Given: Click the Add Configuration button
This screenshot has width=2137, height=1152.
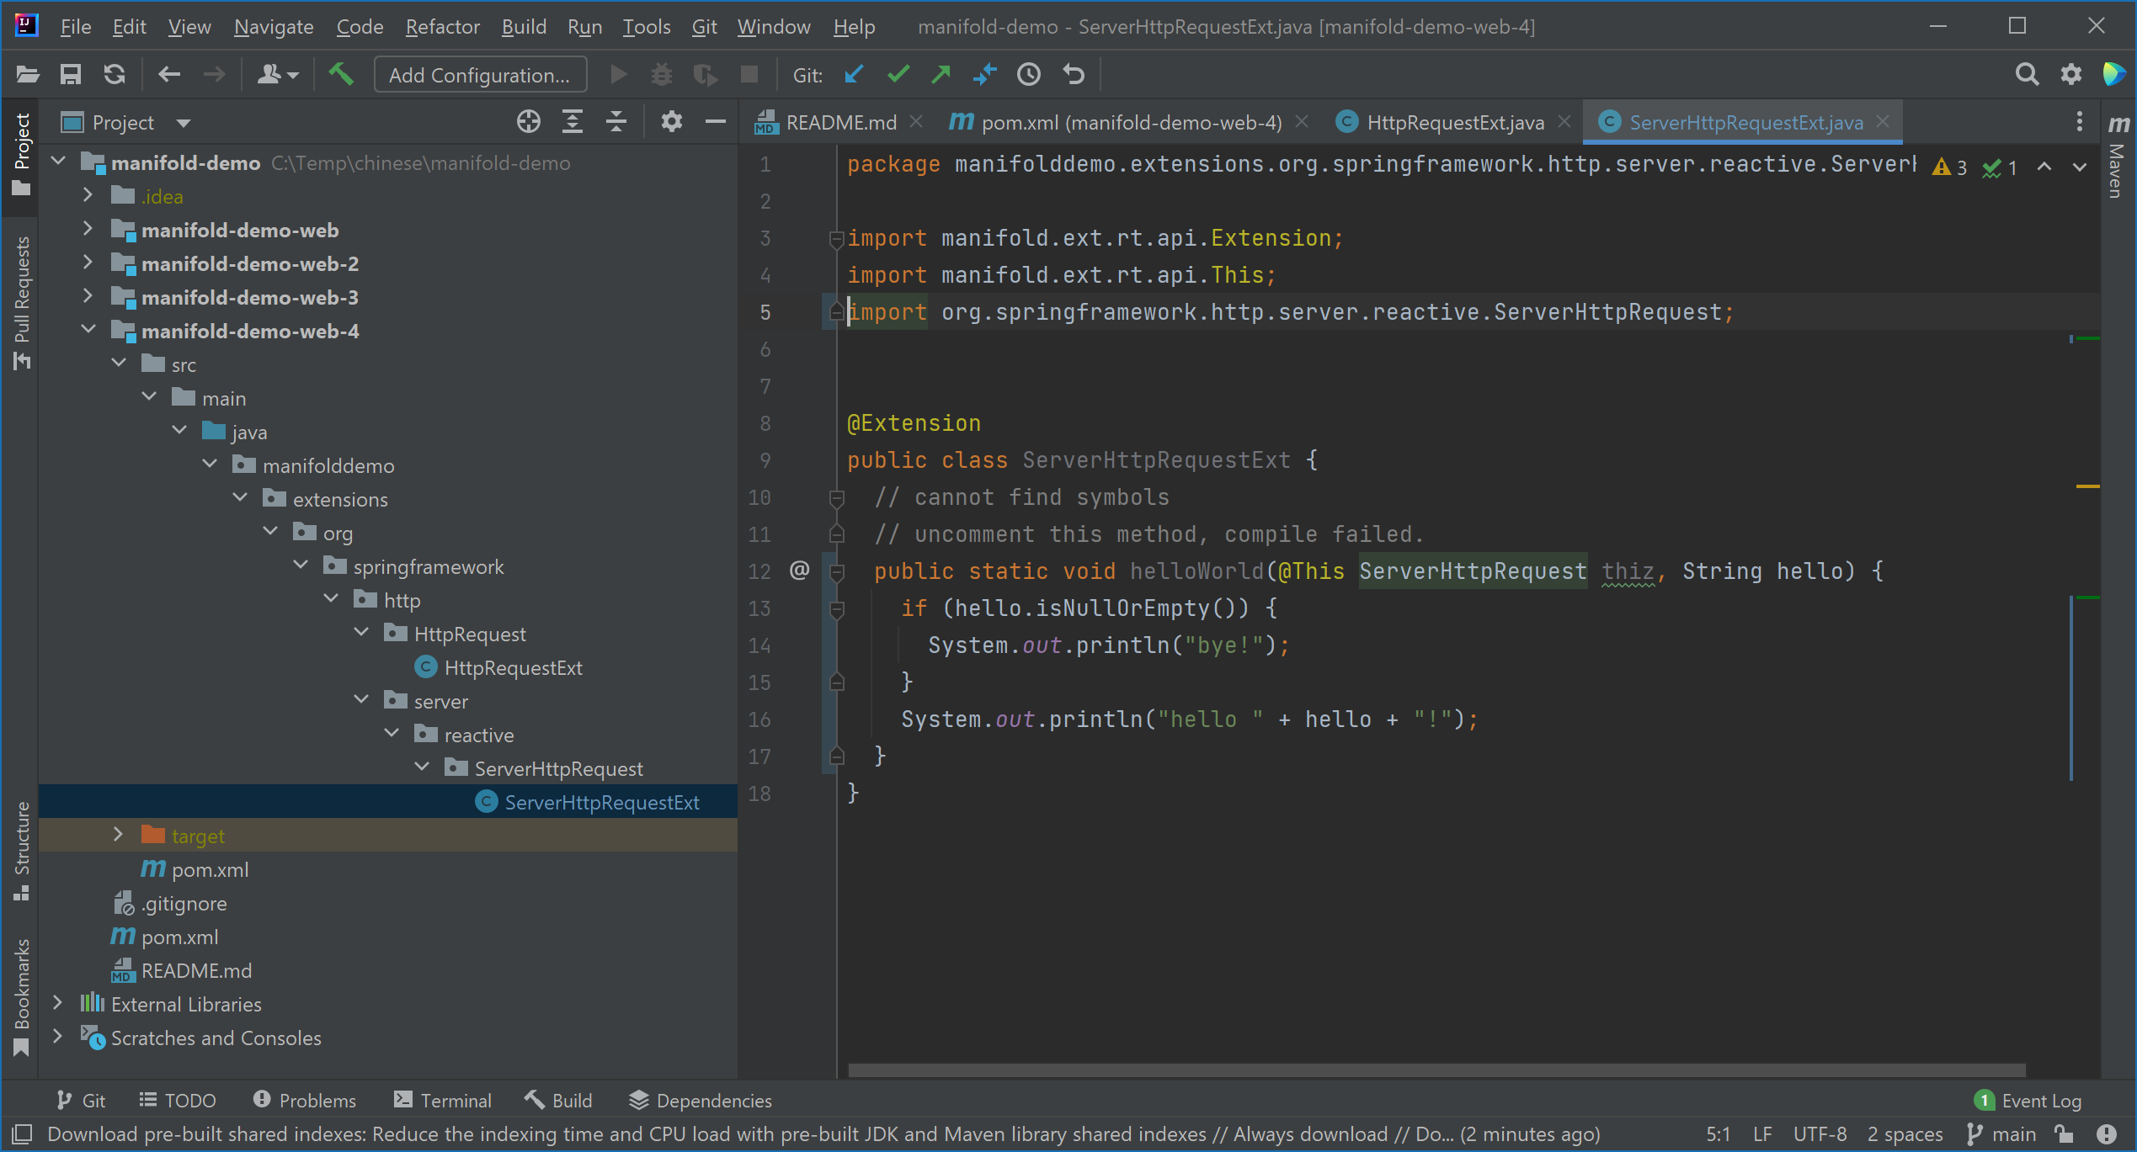Looking at the screenshot, I should click(x=480, y=74).
